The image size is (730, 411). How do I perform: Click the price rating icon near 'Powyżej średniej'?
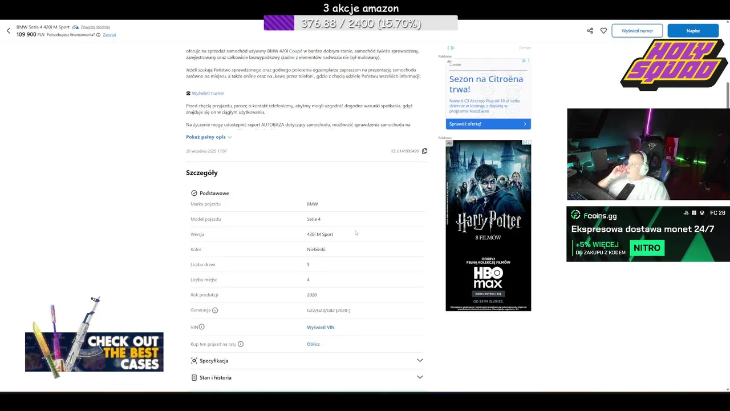[75, 27]
